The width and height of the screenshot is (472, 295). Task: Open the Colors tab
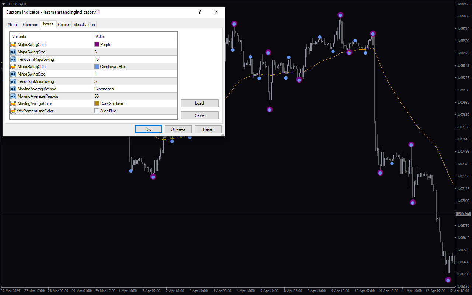[x=63, y=25]
